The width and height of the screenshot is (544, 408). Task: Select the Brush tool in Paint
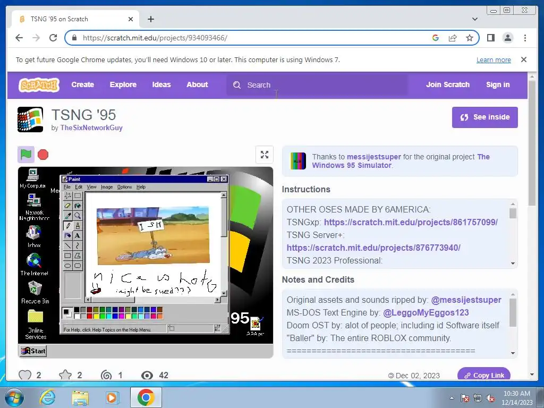coord(78,226)
